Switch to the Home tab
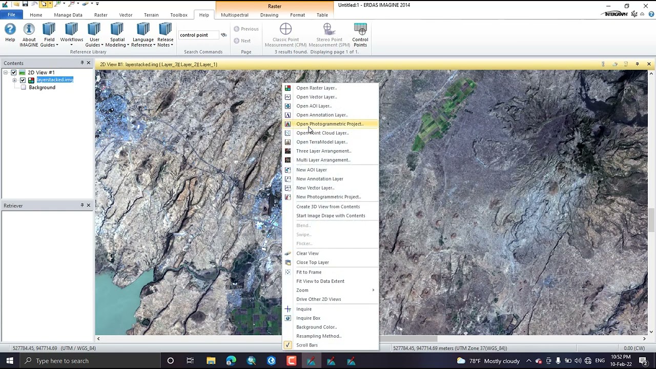The height and width of the screenshot is (369, 656). click(x=36, y=15)
